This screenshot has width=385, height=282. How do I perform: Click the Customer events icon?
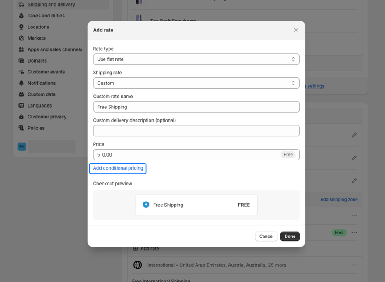[x=21, y=72]
